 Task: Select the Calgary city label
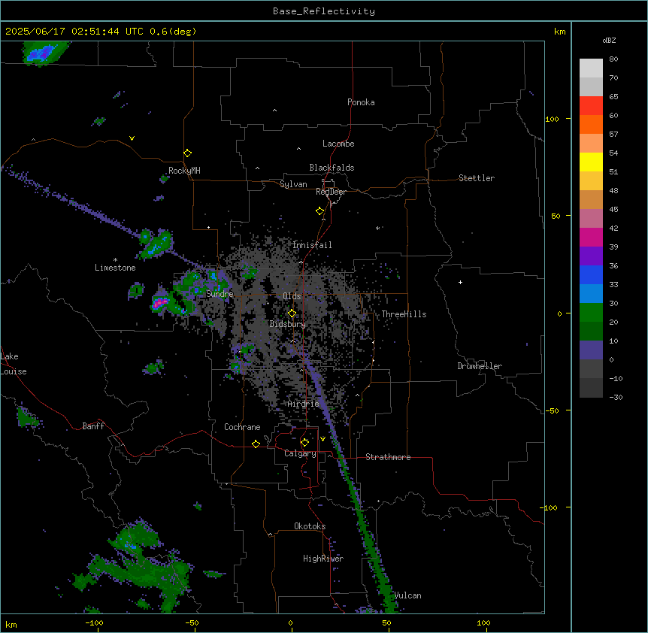click(x=300, y=453)
